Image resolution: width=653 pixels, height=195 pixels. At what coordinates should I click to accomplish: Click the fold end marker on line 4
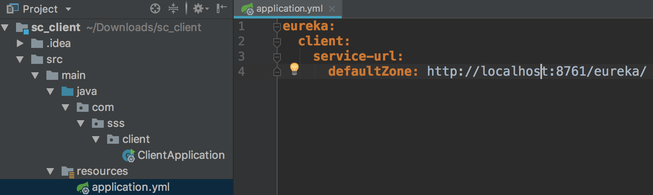click(277, 71)
